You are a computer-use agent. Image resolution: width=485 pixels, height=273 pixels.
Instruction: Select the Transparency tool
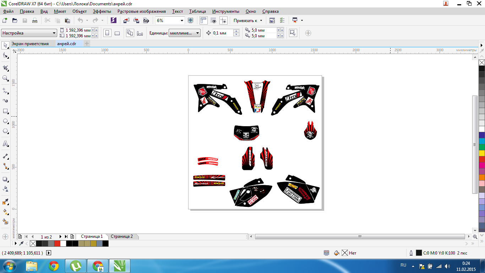click(x=5, y=189)
